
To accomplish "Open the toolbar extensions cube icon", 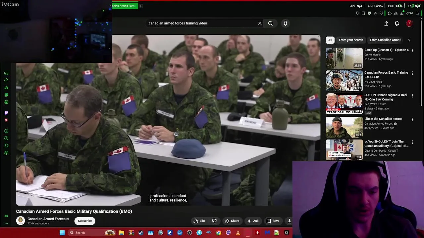I will [x=390, y=13].
